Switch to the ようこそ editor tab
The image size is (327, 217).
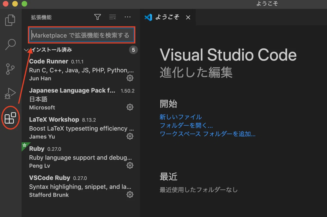tap(168, 17)
